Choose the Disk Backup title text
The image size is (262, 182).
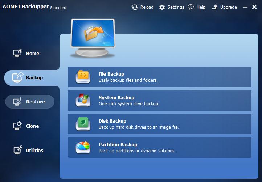coord(112,121)
